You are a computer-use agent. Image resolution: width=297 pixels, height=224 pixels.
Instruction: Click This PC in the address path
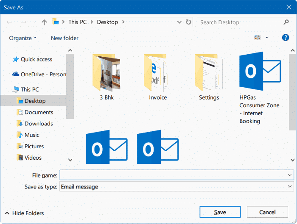pyautogui.click(x=78, y=22)
